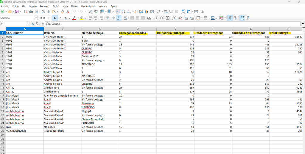Click the Save document icon
This screenshot has height=154, width=305.
17,12
